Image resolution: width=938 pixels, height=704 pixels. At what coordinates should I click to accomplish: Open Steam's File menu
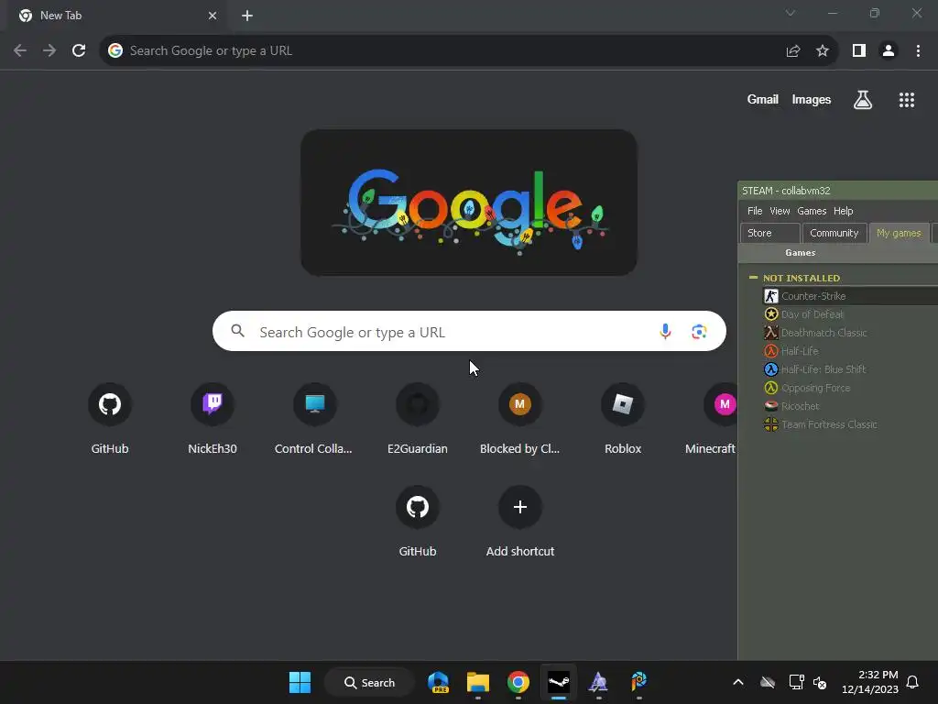755,212
